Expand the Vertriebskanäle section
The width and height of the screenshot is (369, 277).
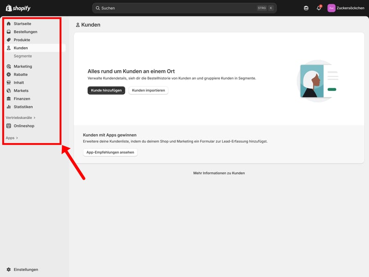pyautogui.click(x=20, y=118)
